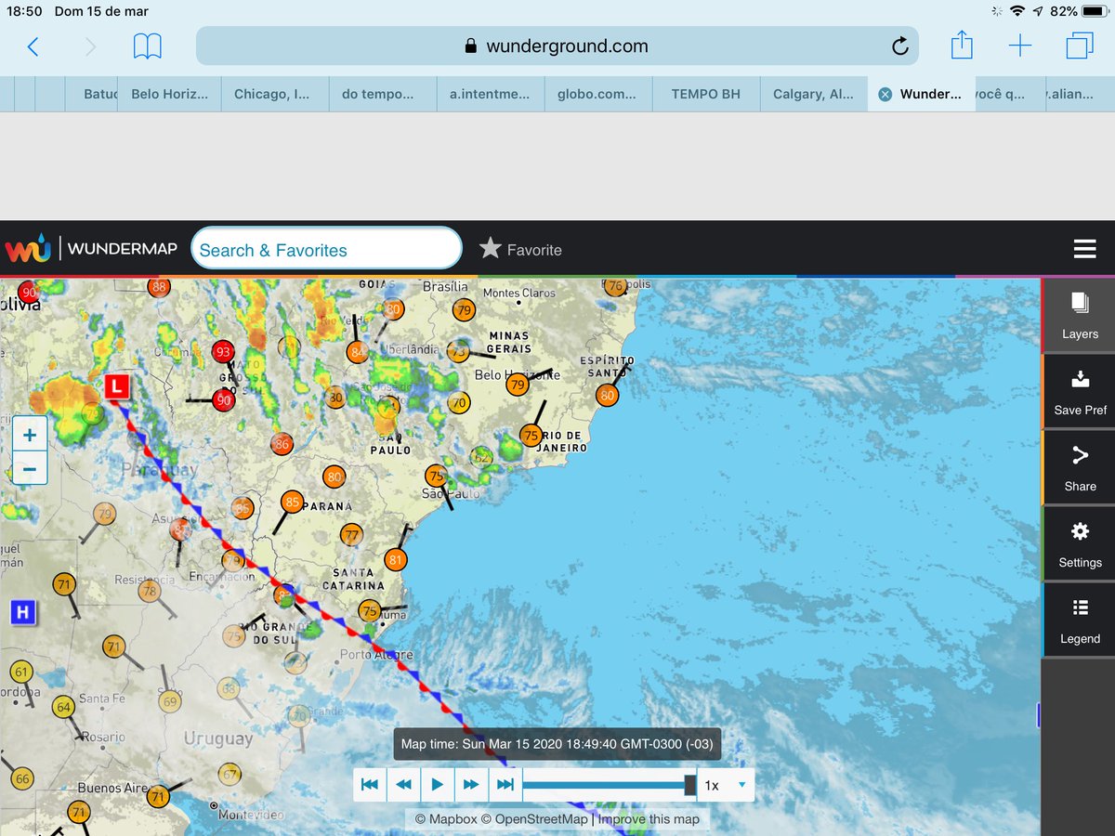This screenshot has height=836, width=1115.
Task: Open the Safari share sheet
Action: point(962,45)
